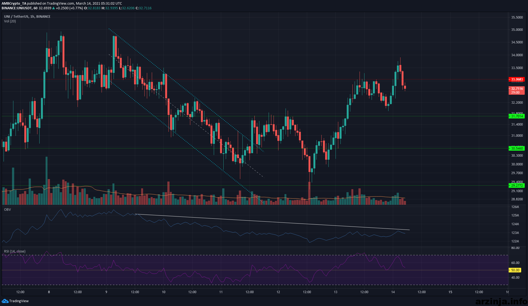528x306 pixels.
Task: Click the L:32.6206 low value in header
Action: coord(127,8)
